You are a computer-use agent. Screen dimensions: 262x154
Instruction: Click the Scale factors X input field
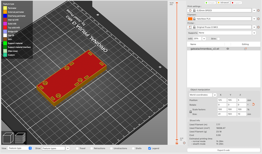222,109
